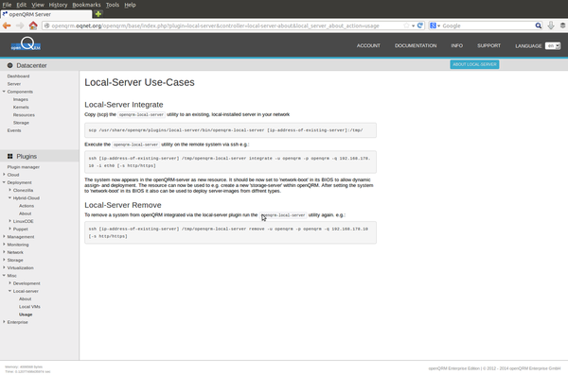
Task: Open Server in Datacenter sidebar
Action: tap(14, 83)
